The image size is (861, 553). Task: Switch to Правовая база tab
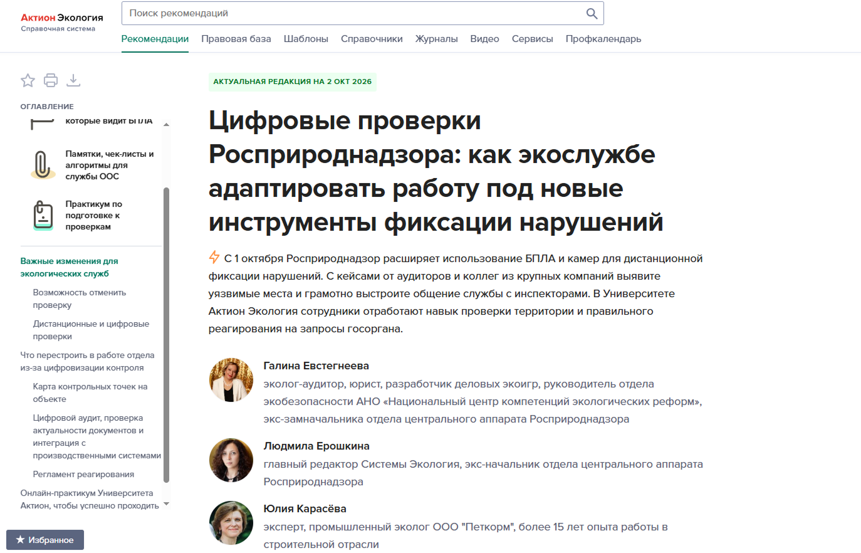click(x=236, y=39)
